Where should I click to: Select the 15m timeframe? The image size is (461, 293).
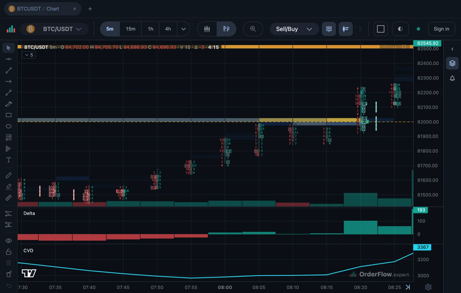point(131,29)
